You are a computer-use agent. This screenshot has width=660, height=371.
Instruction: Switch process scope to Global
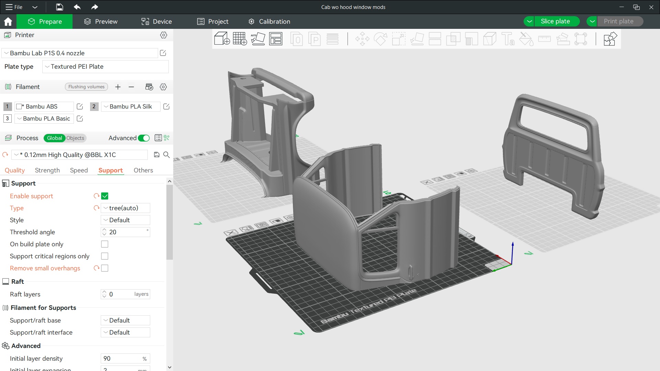[x=55, y=138]
